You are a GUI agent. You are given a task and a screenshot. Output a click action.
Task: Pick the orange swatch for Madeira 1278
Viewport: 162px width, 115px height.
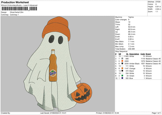coord(122,61)
